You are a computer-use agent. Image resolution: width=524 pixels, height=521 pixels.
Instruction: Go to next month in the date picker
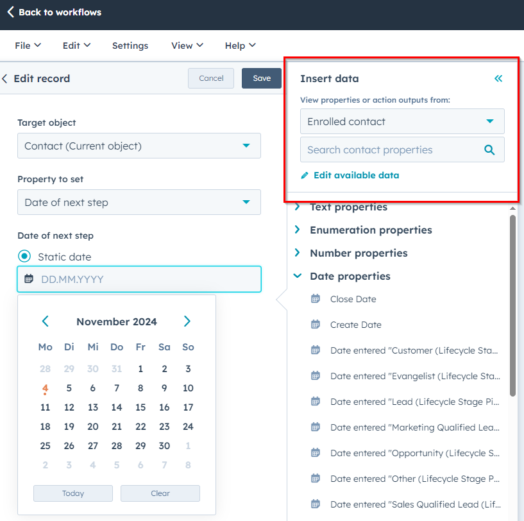187,321
